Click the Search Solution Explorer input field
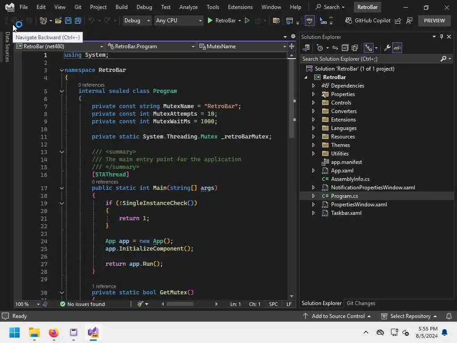 click(370, 59)
